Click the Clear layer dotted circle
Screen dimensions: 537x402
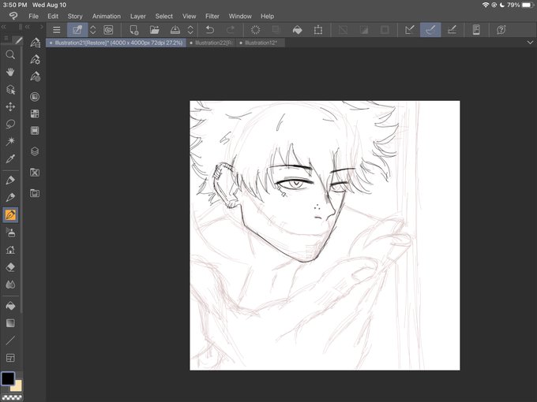coord(256,30)
